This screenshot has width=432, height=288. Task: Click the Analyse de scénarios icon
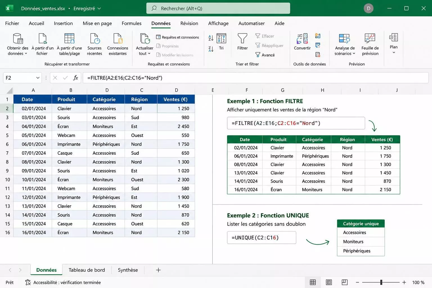(x=345, y=39)
